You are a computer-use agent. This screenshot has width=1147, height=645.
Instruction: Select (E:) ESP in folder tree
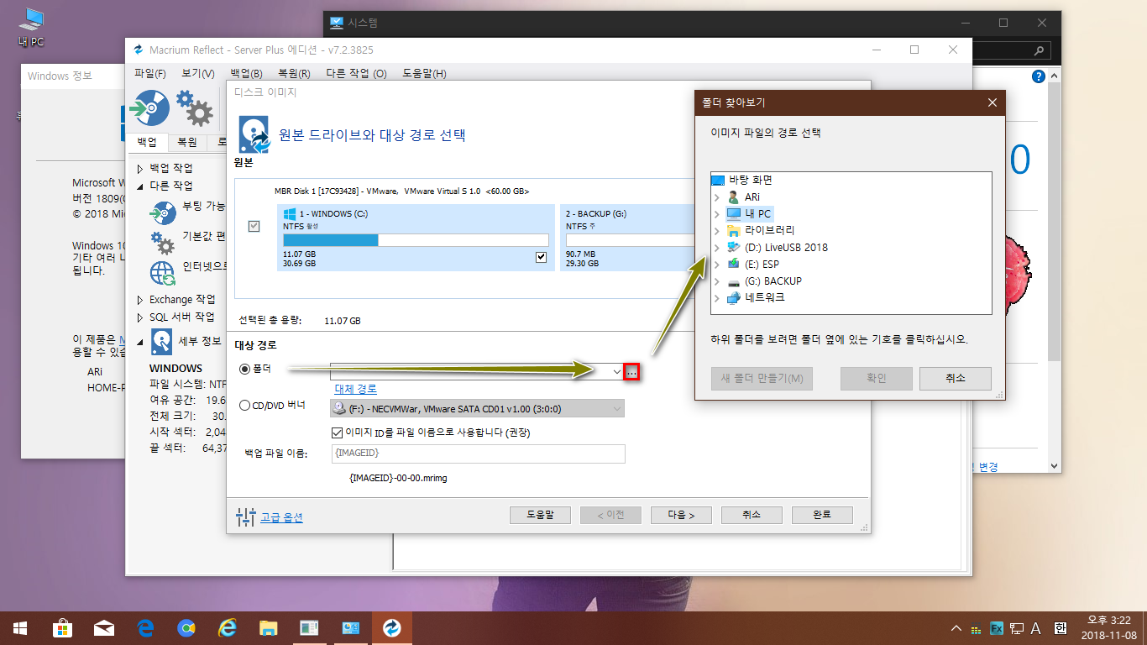[762, 265]
